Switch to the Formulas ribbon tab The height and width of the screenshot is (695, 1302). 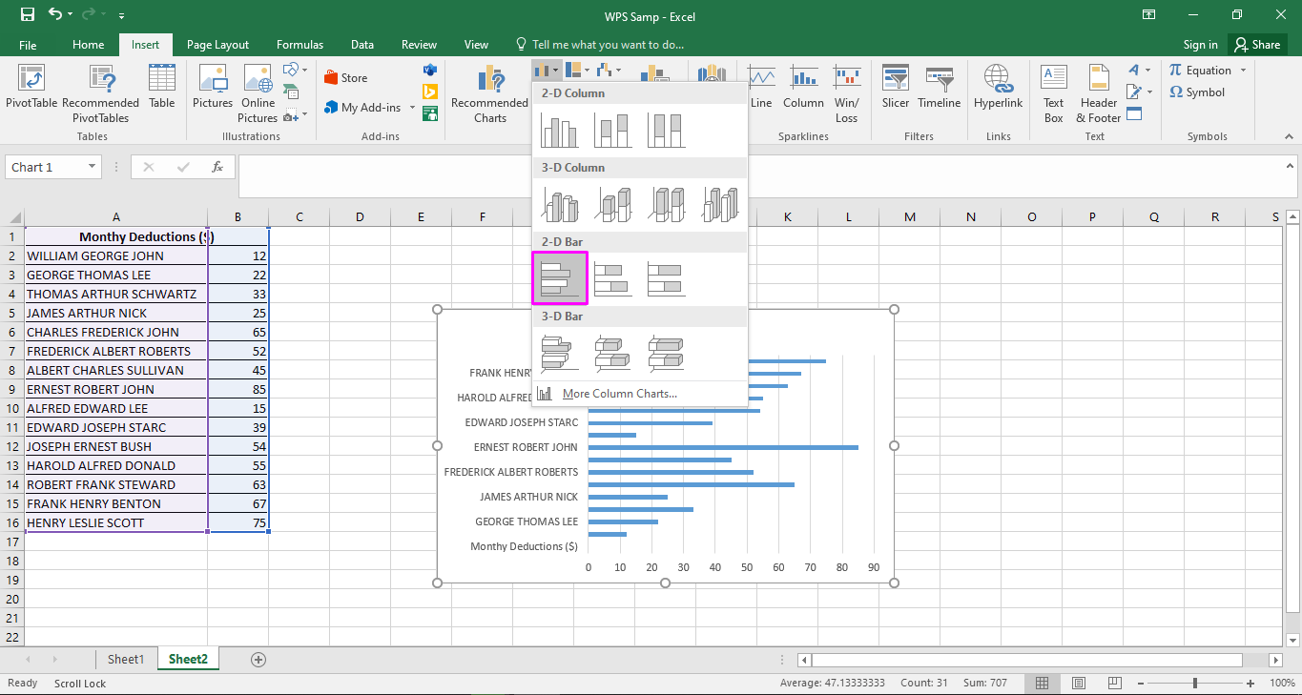300,44
